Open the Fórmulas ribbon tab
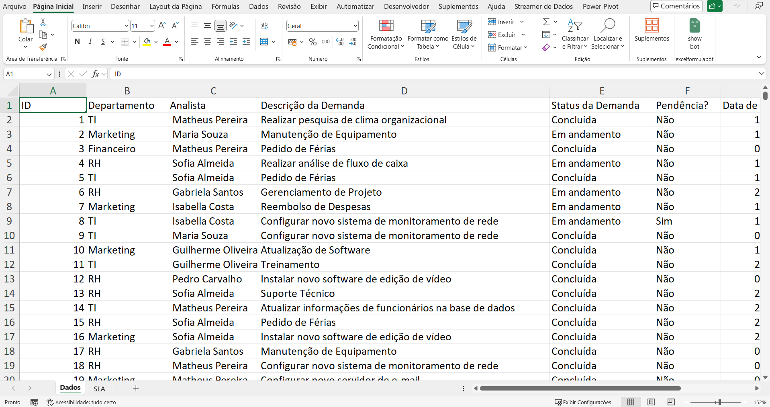Screen dimensions: 770x407 [225, 6]
